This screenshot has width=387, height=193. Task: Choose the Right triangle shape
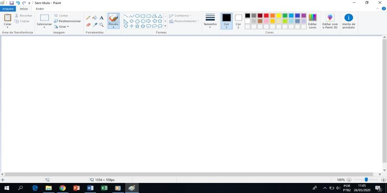coord(126,21)
